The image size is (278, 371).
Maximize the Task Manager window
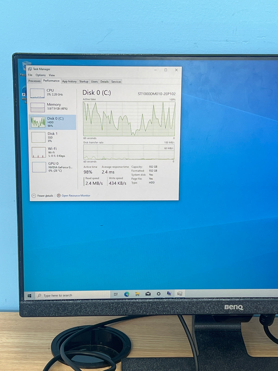pyautogui.click(x=166, y=70)
